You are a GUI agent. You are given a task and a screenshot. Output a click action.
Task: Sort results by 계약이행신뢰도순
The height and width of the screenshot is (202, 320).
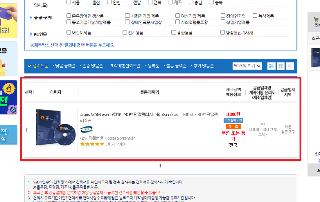click(125, 66)
